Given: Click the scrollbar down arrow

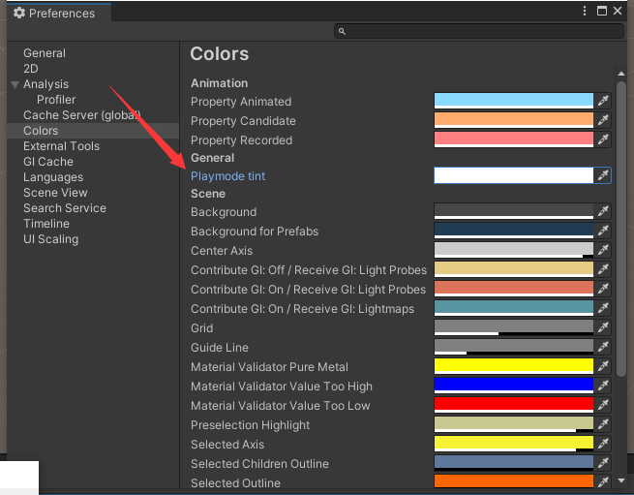Looking at the screenshot, I should point(621,480).
